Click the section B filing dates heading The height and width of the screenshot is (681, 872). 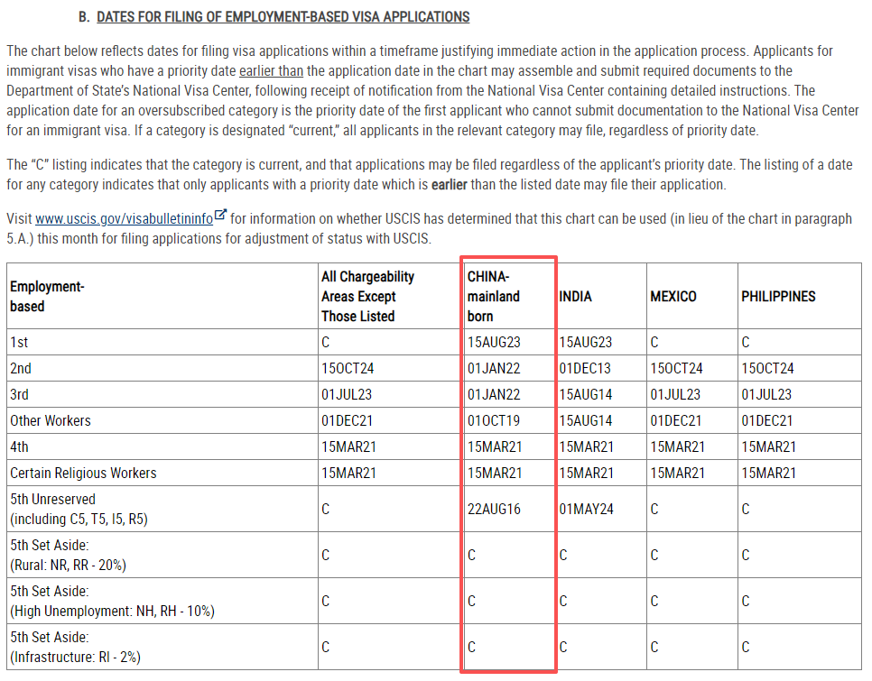point(283,17)
